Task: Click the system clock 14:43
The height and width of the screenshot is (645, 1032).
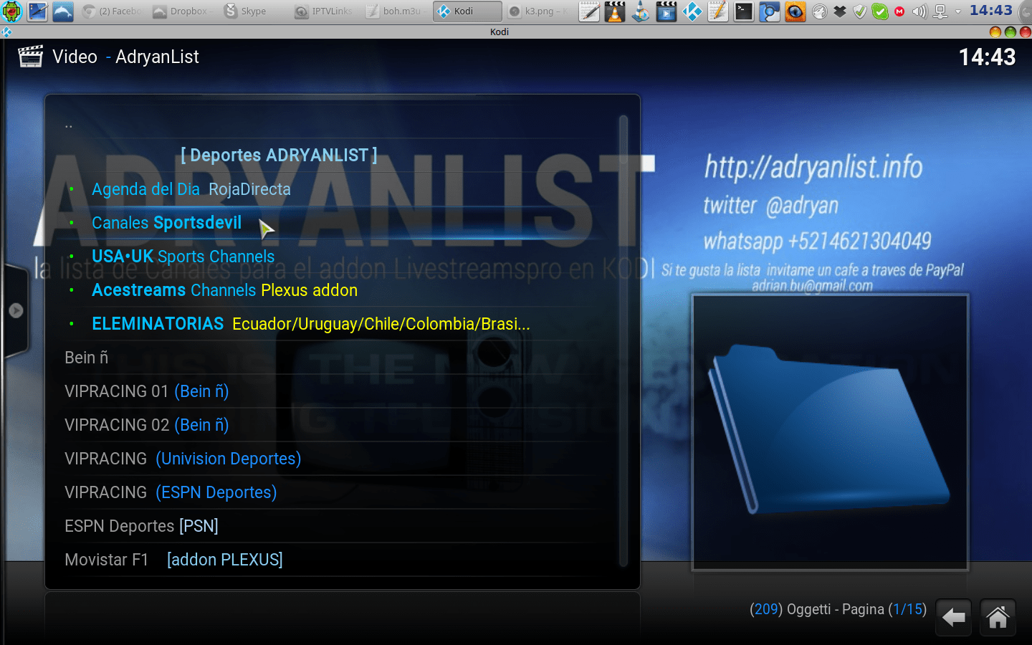Action: (x=991, y=11)
